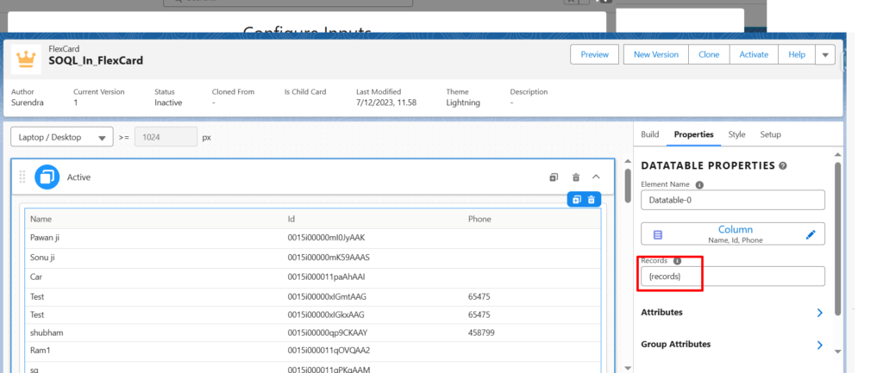The height and width of the screenshot is (373, 883).
Task: Click Id 0015i00000mK59AAAS
Action: [329, 257]
